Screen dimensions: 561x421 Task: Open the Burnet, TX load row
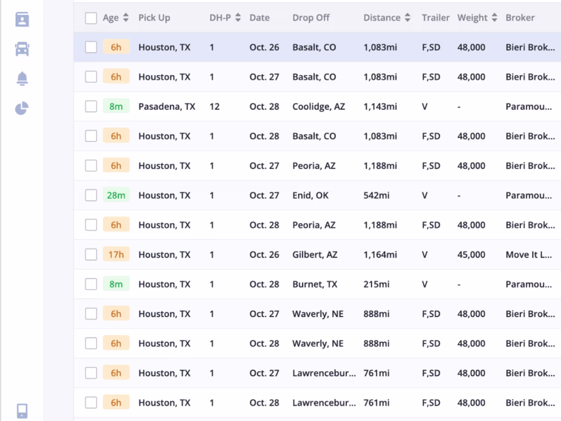coord(315,284)
